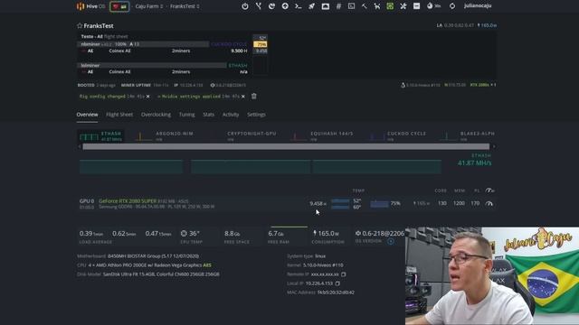Click the algorithm list horizontal scrollbar
The image size is (579, 325).
286,146
